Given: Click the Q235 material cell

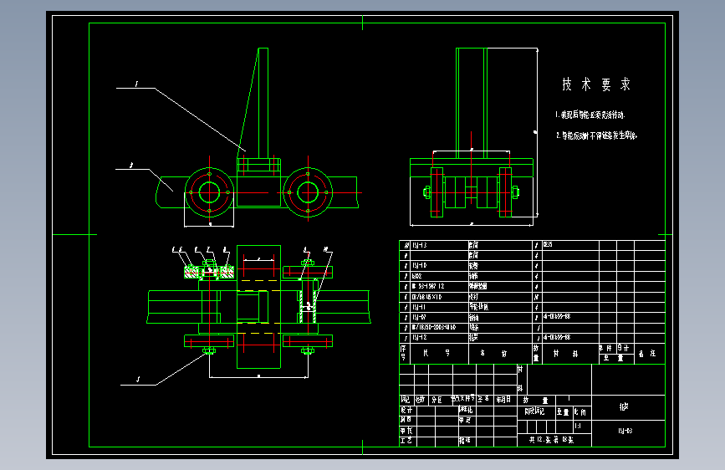Looking at the screenshot, I should (x=548, y=245).
